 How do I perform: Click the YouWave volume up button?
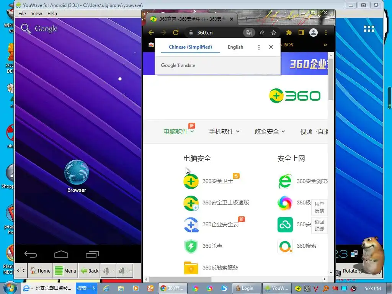point(125,271)
